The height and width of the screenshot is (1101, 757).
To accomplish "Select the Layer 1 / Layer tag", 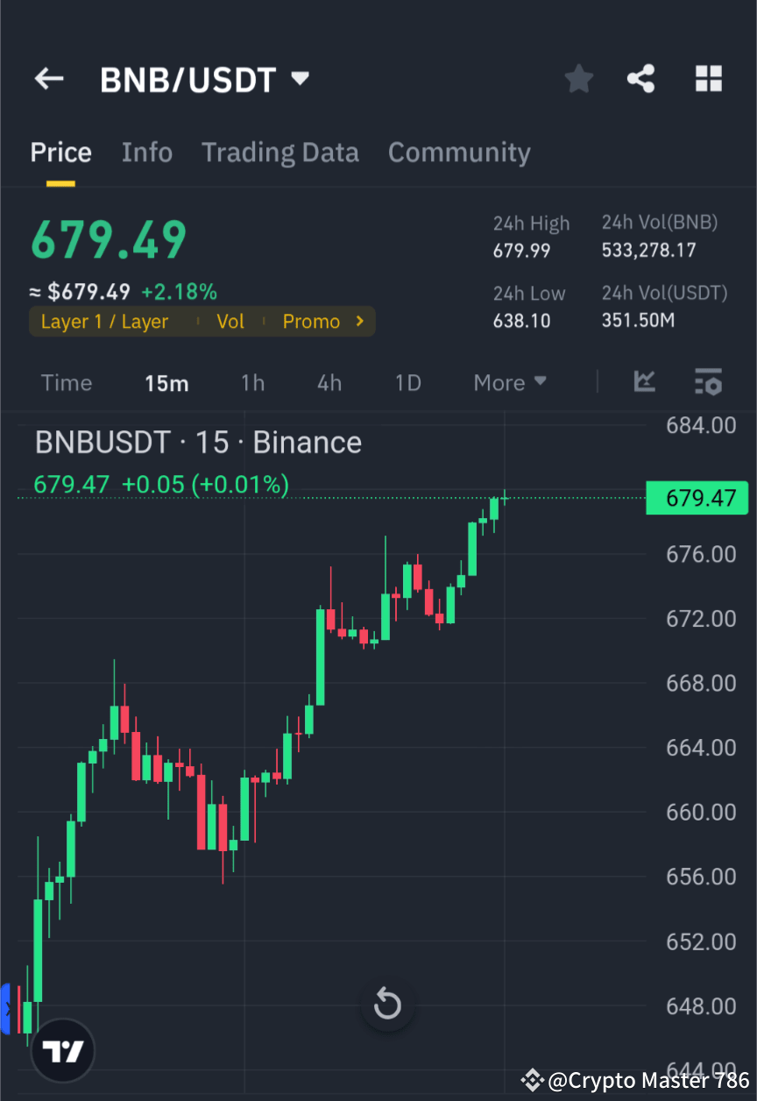I will 103,321.
